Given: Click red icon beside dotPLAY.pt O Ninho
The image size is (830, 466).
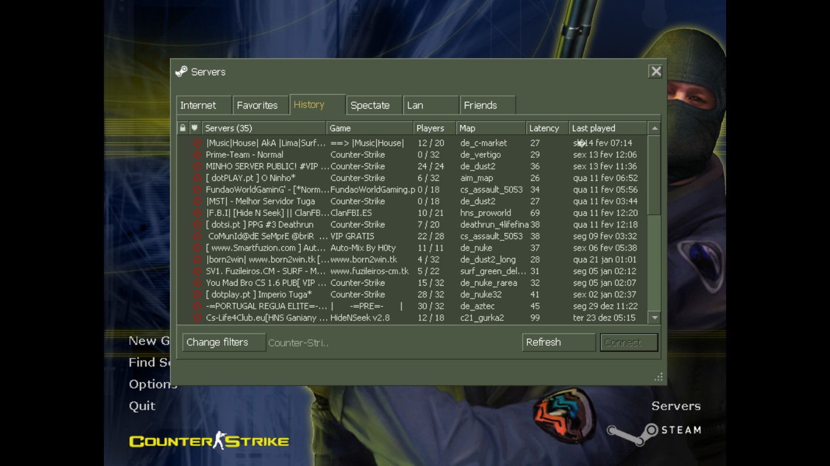Looking at the screenshot, I should pyautogui.click(x=197, y=178).
